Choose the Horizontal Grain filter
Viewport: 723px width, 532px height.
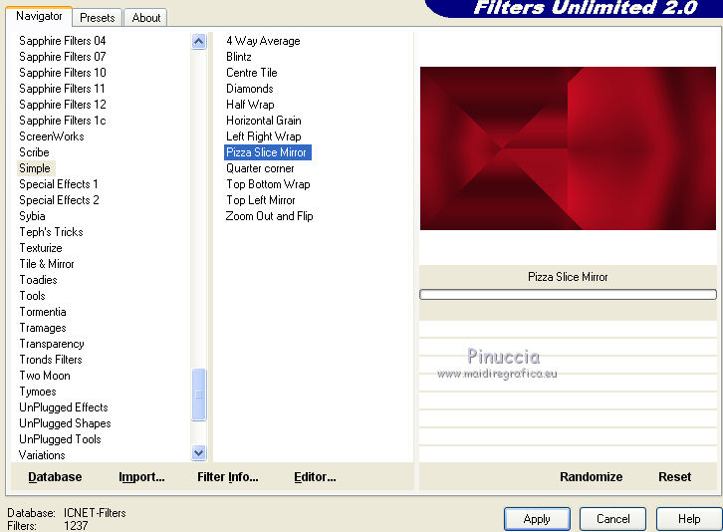263,121
